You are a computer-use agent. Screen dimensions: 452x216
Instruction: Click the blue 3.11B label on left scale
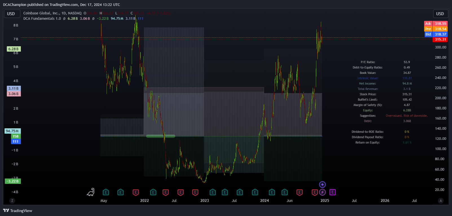pos(14,89)
